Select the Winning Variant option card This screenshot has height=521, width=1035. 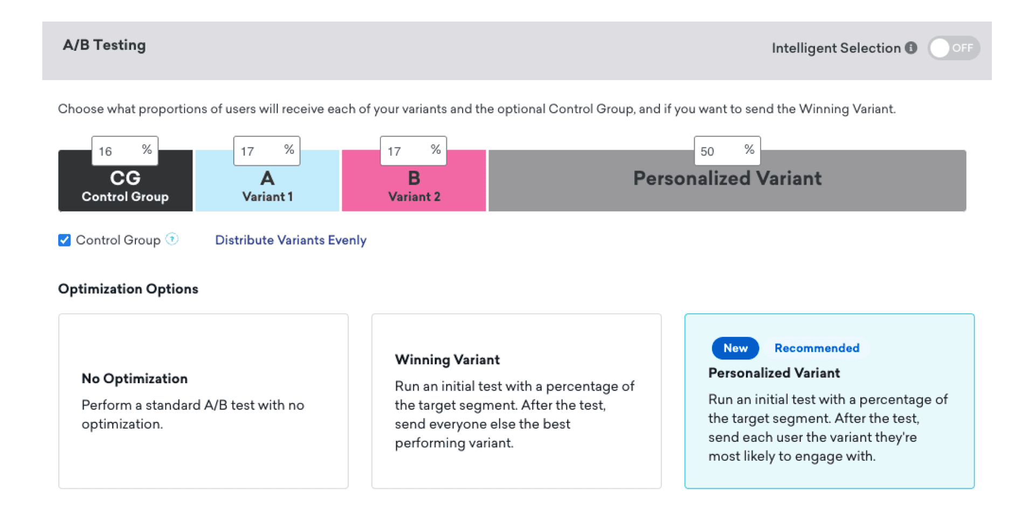pyautogui.click(x=516, y=401)
